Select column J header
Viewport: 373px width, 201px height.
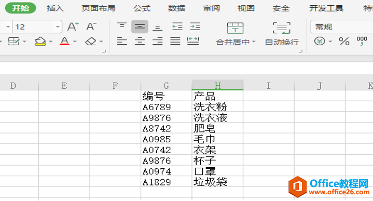click(320, 85)
